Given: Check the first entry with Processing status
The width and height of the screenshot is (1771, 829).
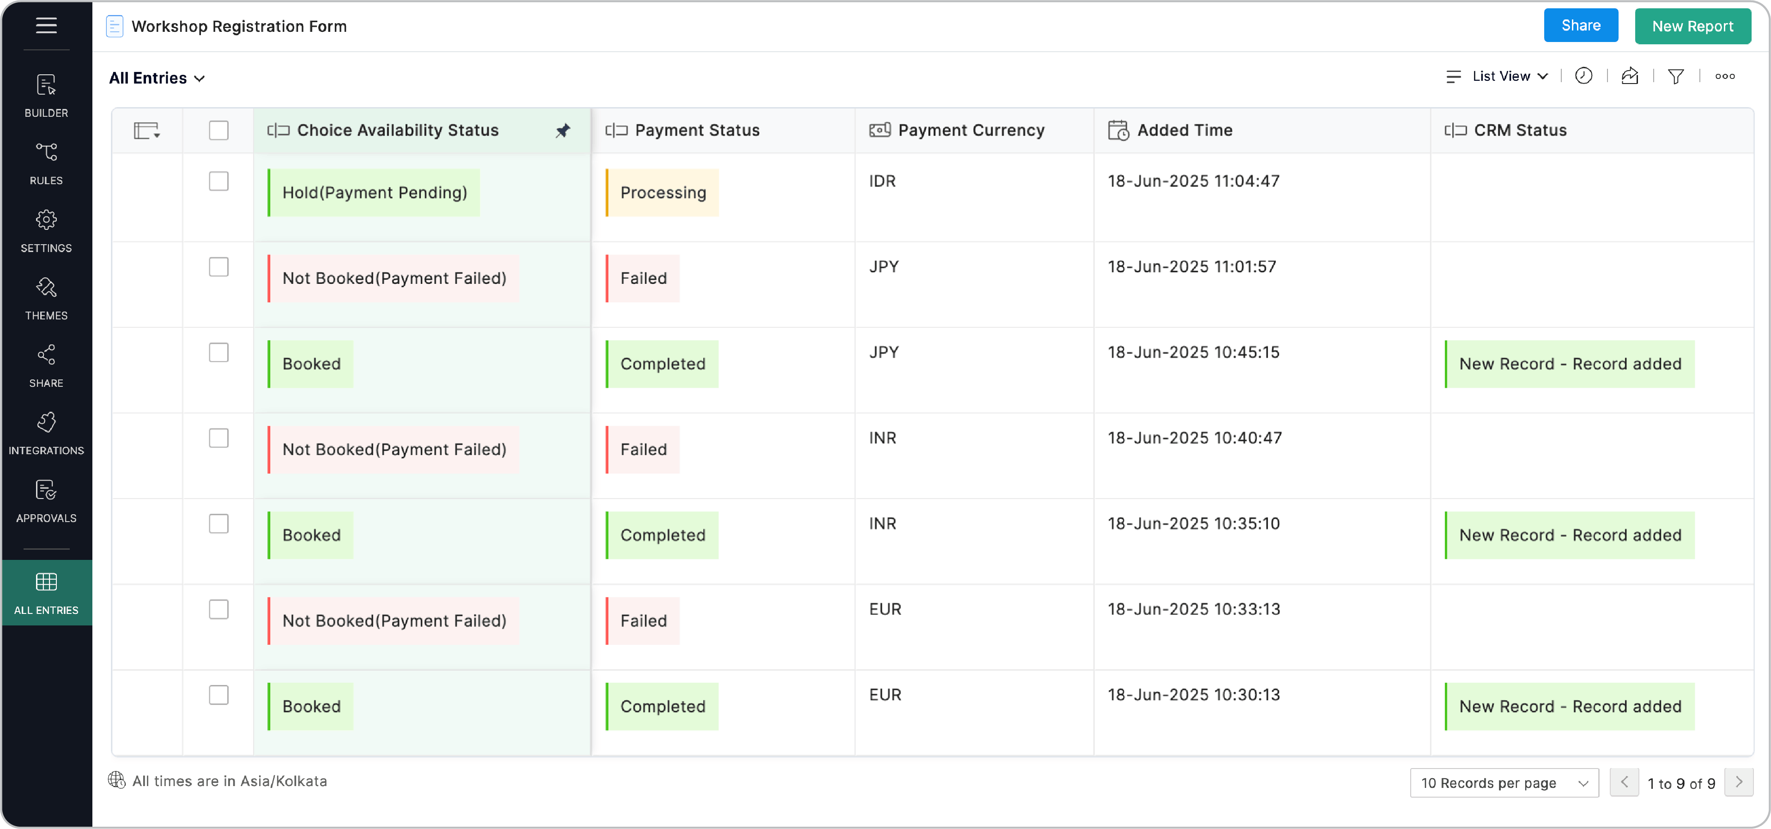Looking at the screenshot, I should coord(218,181).
